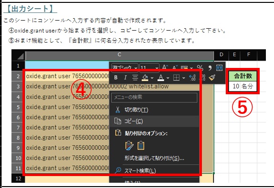This screenshot has width=274, height=188.
Task: Expand the borders dropdown arrow
Action: [184, 77]
